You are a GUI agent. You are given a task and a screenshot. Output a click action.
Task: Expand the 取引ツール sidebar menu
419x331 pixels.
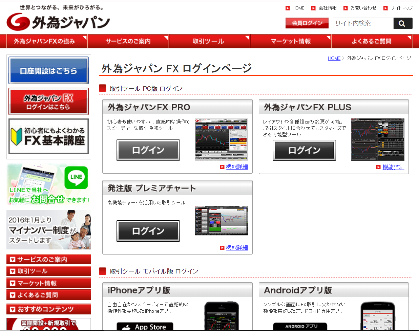point(48,271)
